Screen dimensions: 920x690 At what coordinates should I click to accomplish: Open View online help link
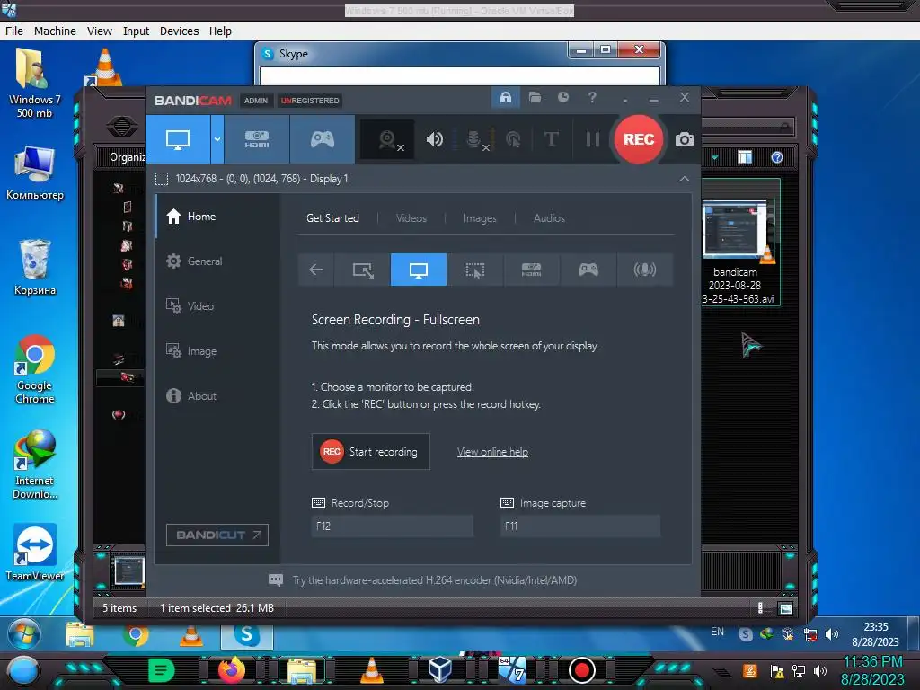(492, 452)
